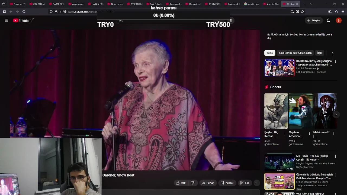
Task: Open options for Öğrencimiz Gökdeniz video
Action: coord(336,175)
